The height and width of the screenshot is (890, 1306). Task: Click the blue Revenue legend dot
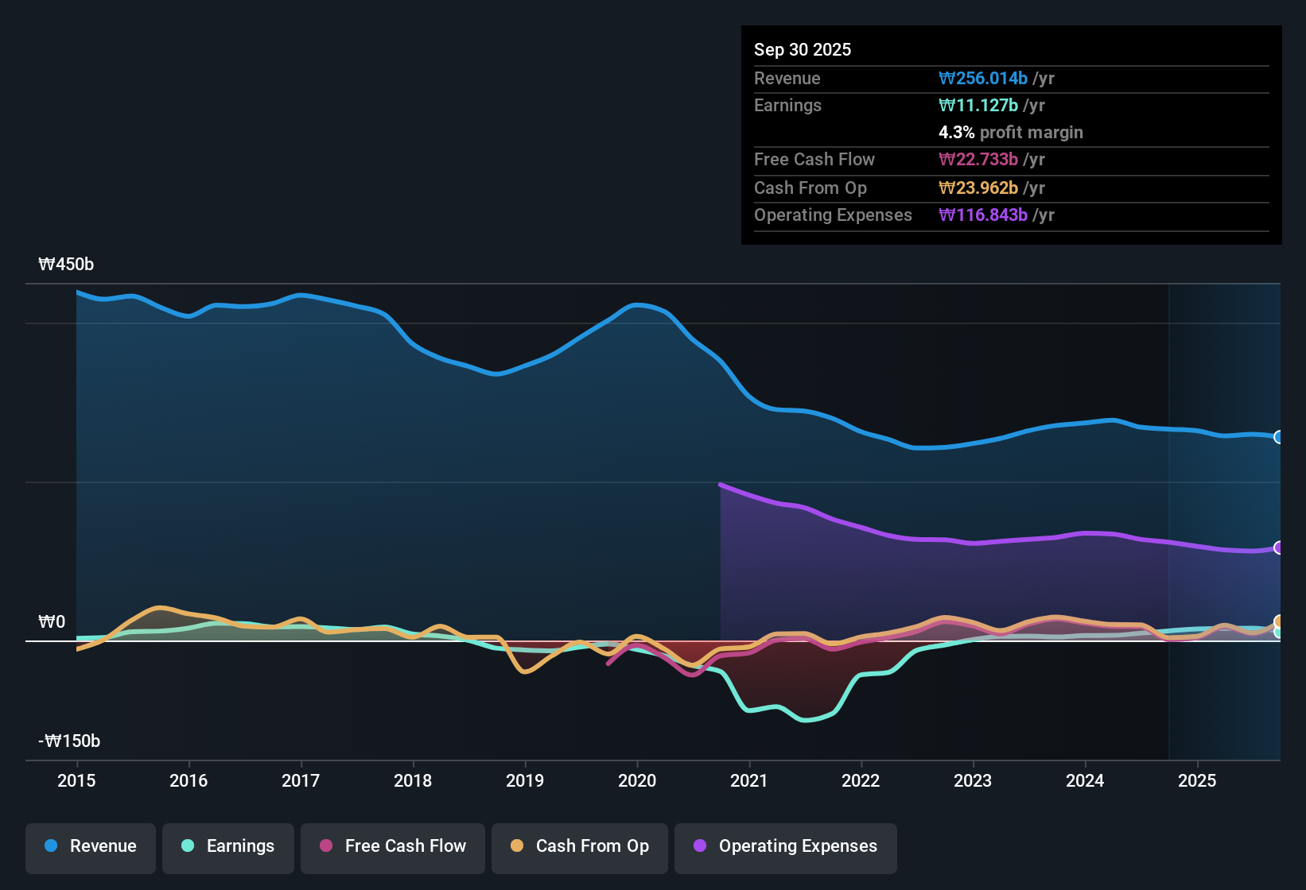click(x=51, y=846)
